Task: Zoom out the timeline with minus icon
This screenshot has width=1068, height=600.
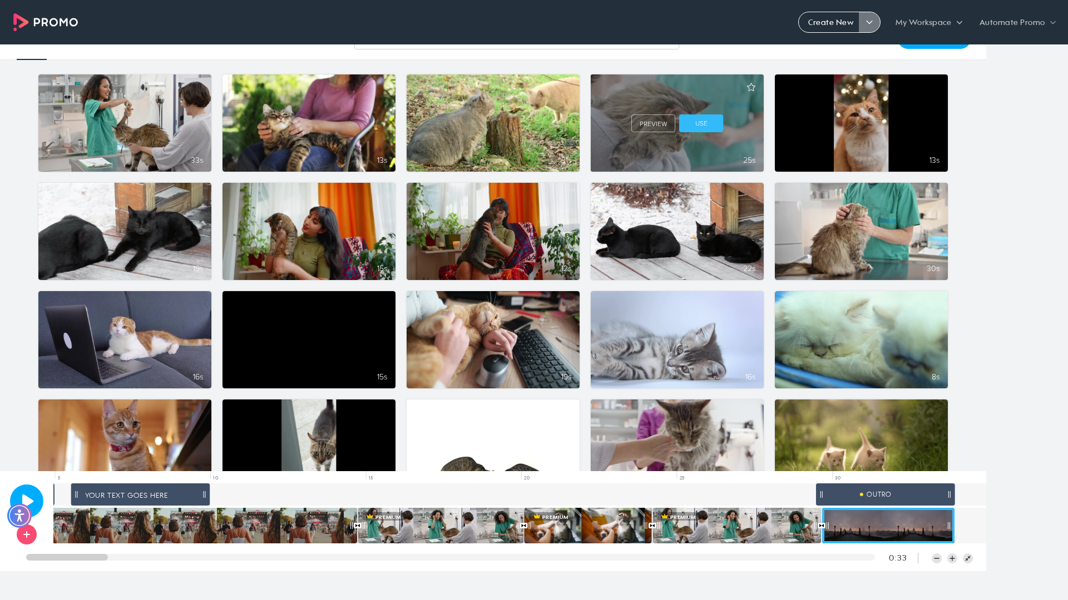Action: pos(937,558)
